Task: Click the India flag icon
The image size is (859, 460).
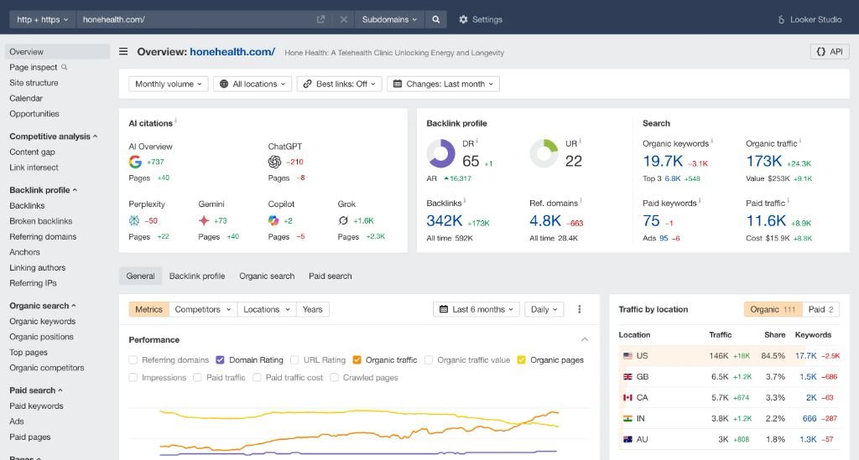Action: 627,418
